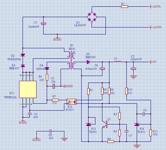The image size is (166, 150).
Task: Select the R7 resistor symbol
Action: tap(55, 100)
